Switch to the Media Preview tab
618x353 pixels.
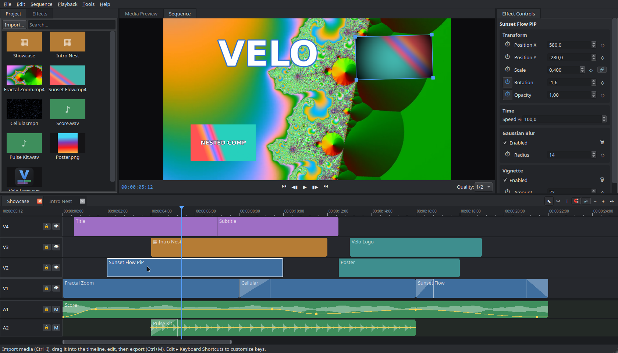point(141,14)
